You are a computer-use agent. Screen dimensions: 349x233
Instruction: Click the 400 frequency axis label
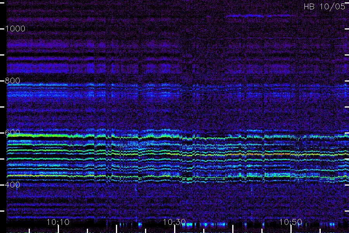[12, 184]
